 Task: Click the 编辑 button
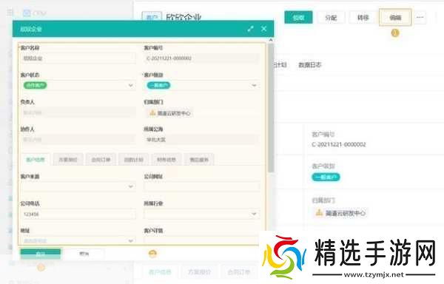(395, 18)
